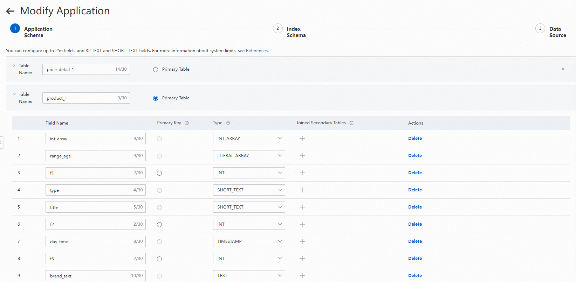The image size is (576, 282).
Task: Add joined secondary table for title row
Action: coord(302,207)
